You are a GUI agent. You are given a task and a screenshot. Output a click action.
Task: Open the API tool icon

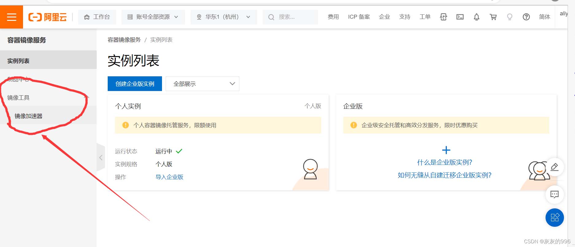pyautogui.click(x=443, y=17)
